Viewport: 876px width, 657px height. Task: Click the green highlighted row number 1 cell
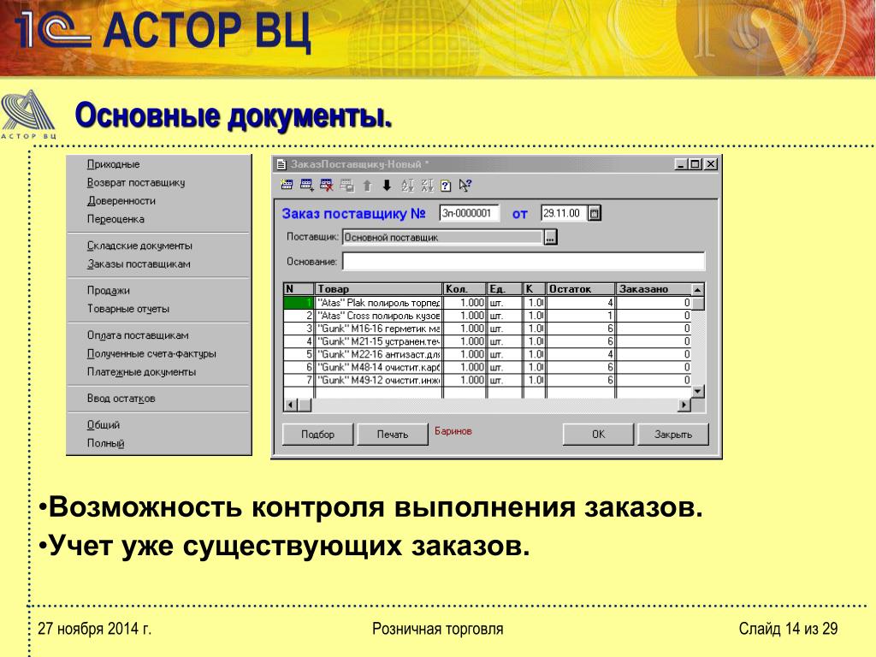coord(299,303)
